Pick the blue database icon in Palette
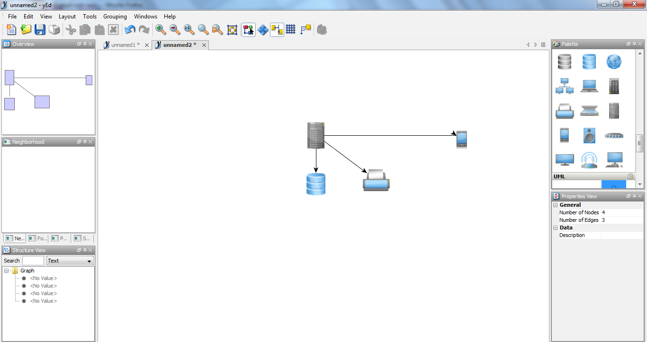647x342 pixels. coord(589,61)
